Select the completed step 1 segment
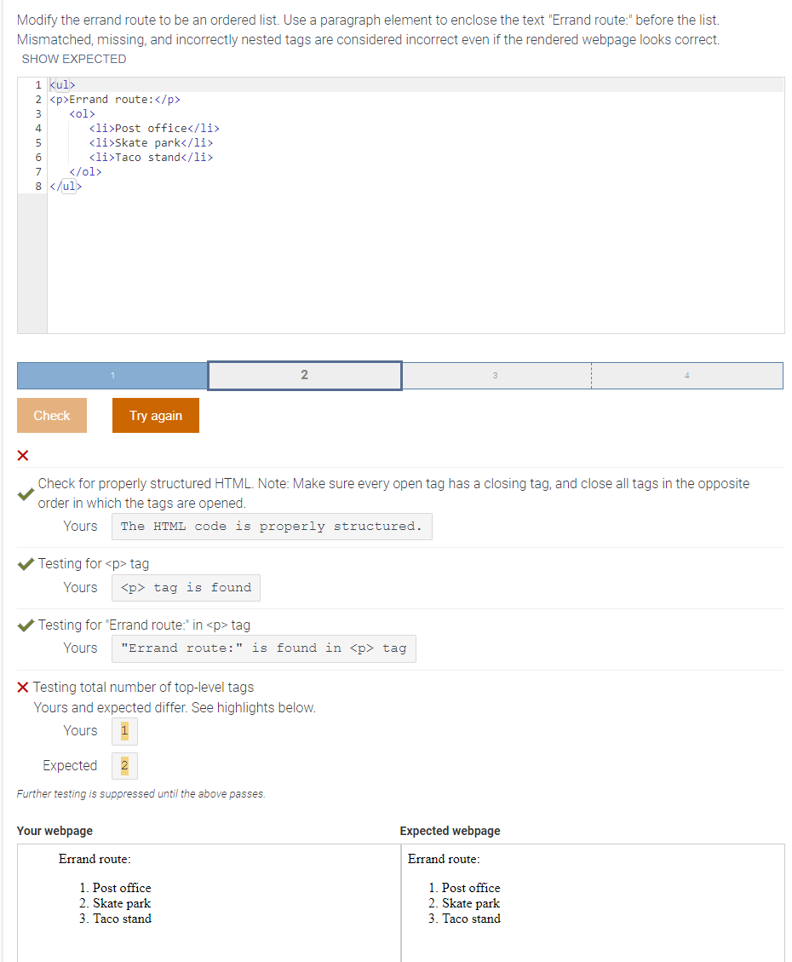This screenshot has height=962, width=792. pos(112,375)
